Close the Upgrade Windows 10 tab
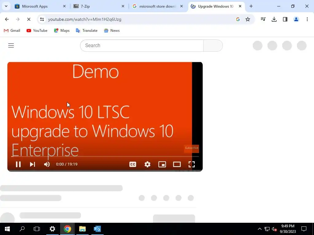The image size is (314, 235). coord(240,6)
